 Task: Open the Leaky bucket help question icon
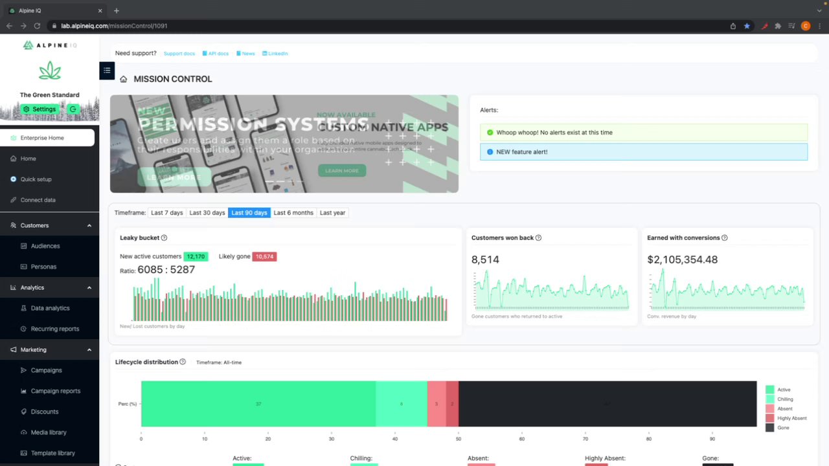[164, 238]
